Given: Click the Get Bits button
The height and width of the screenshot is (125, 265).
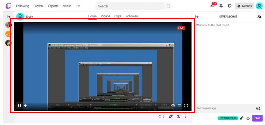Looking at the screenshot, I should click(244, 6).
